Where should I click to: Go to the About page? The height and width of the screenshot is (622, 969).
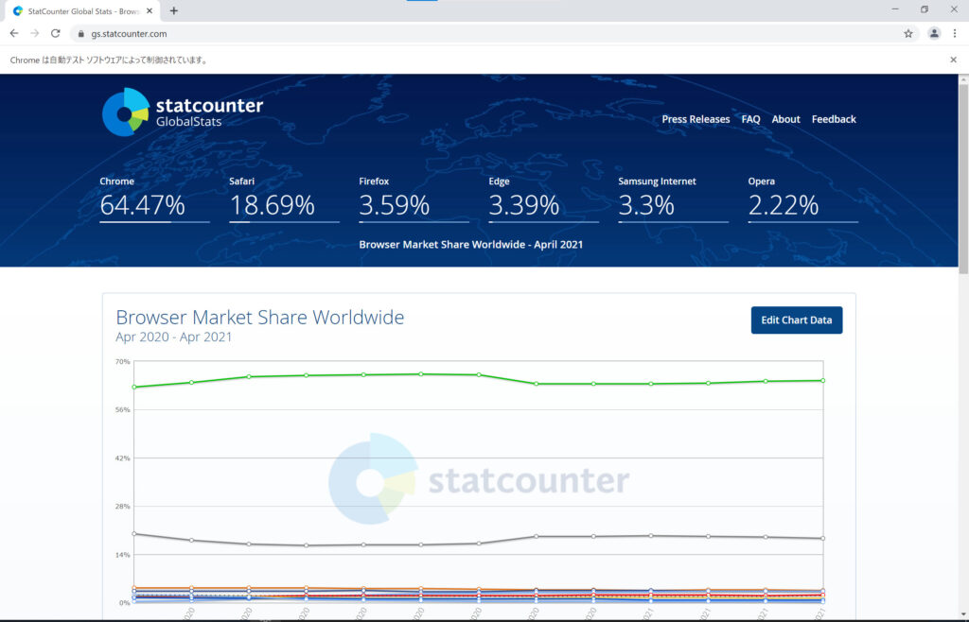tap(785, 119)
